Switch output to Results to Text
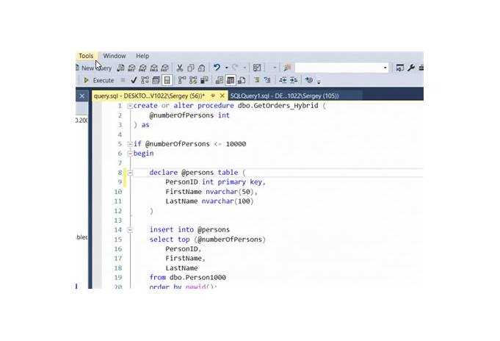The height and width of the screenshot is (341, 500). coord(220,80)
